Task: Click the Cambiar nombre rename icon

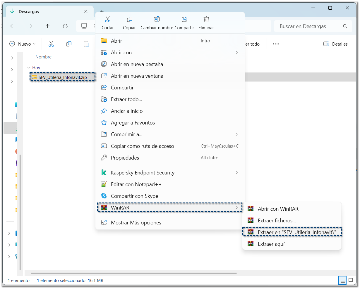Action: [x=157, y=20]
